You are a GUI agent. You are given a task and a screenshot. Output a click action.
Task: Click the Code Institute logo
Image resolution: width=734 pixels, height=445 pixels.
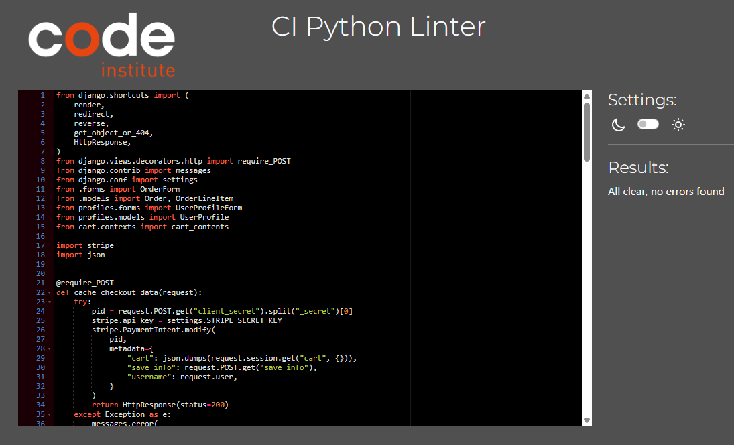(102, 45)
